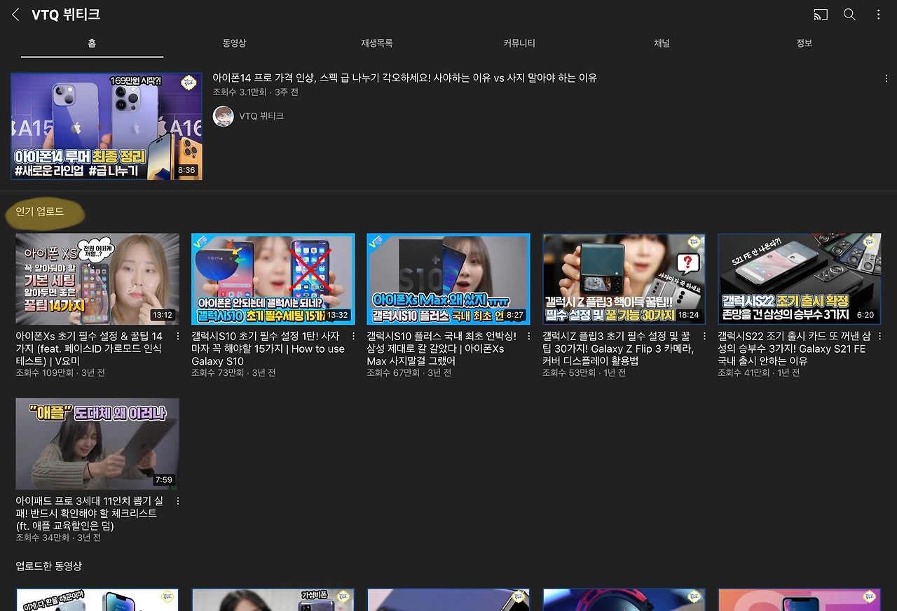Screen dimensions: 897x611
Task: Click the 업로드한 동영상 section heading
Action: point(49,566)
